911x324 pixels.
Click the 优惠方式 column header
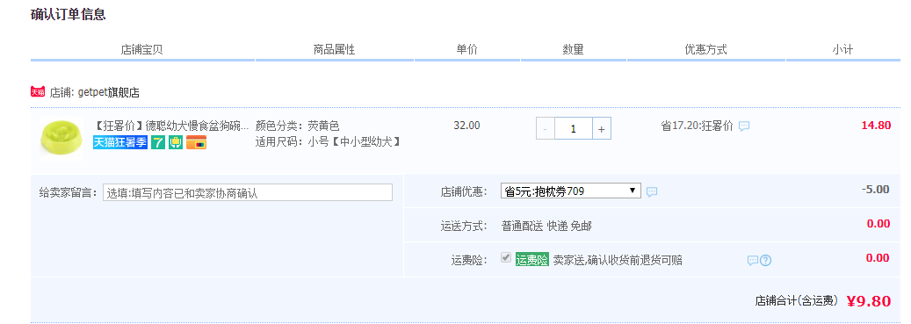pos(706,50)
